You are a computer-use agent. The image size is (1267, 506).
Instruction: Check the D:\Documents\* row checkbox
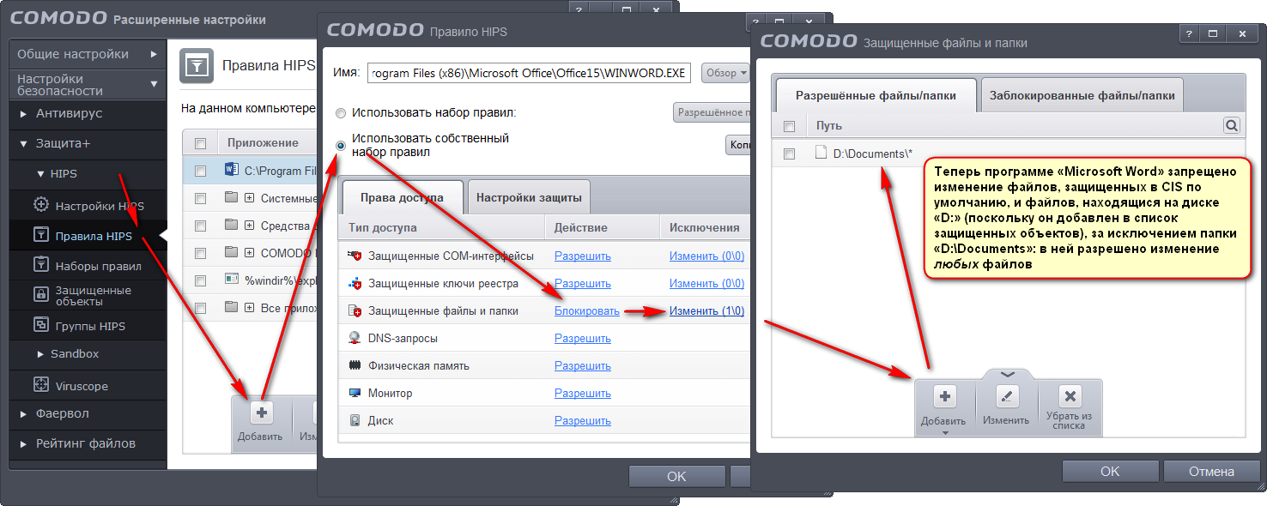tap(790, 154)
